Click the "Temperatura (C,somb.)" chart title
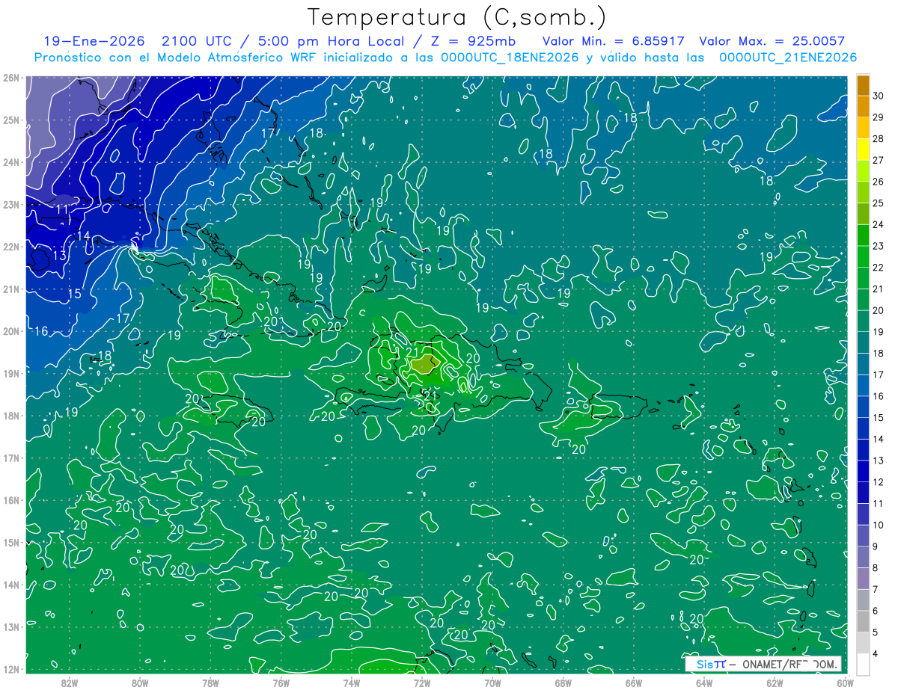The image size is (898, 693). tap(456, 16)
